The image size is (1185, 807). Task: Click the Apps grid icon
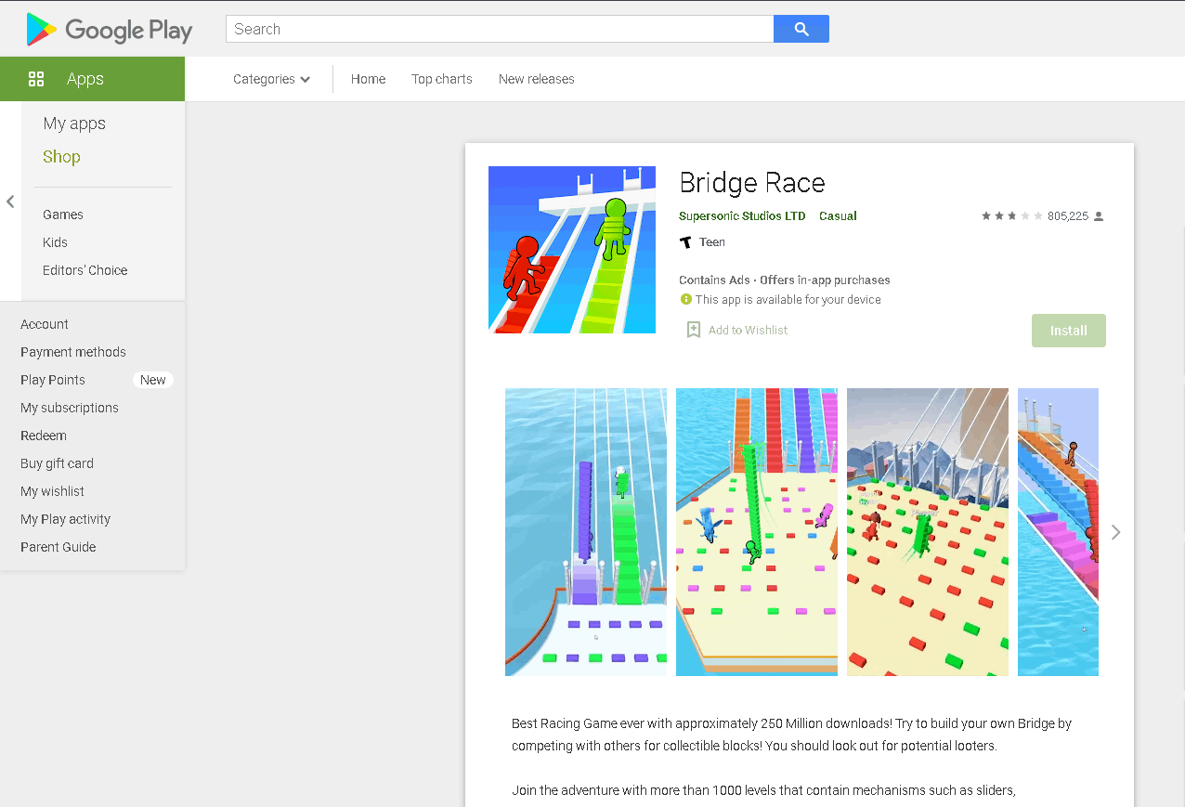(x=36, y=79)
